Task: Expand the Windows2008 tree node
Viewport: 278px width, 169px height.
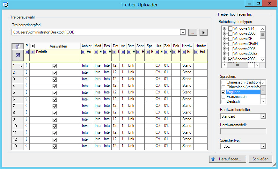Action: (225, 59)
